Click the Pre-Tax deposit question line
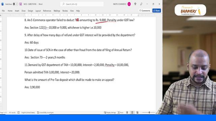216x121 pixels. [x=69, y=80]
